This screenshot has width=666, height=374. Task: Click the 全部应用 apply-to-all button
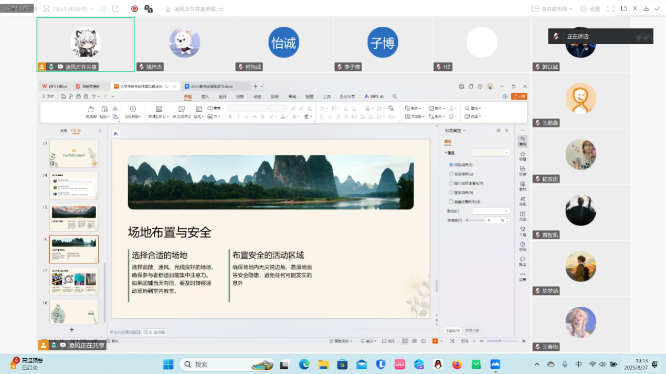coord(452,331)
